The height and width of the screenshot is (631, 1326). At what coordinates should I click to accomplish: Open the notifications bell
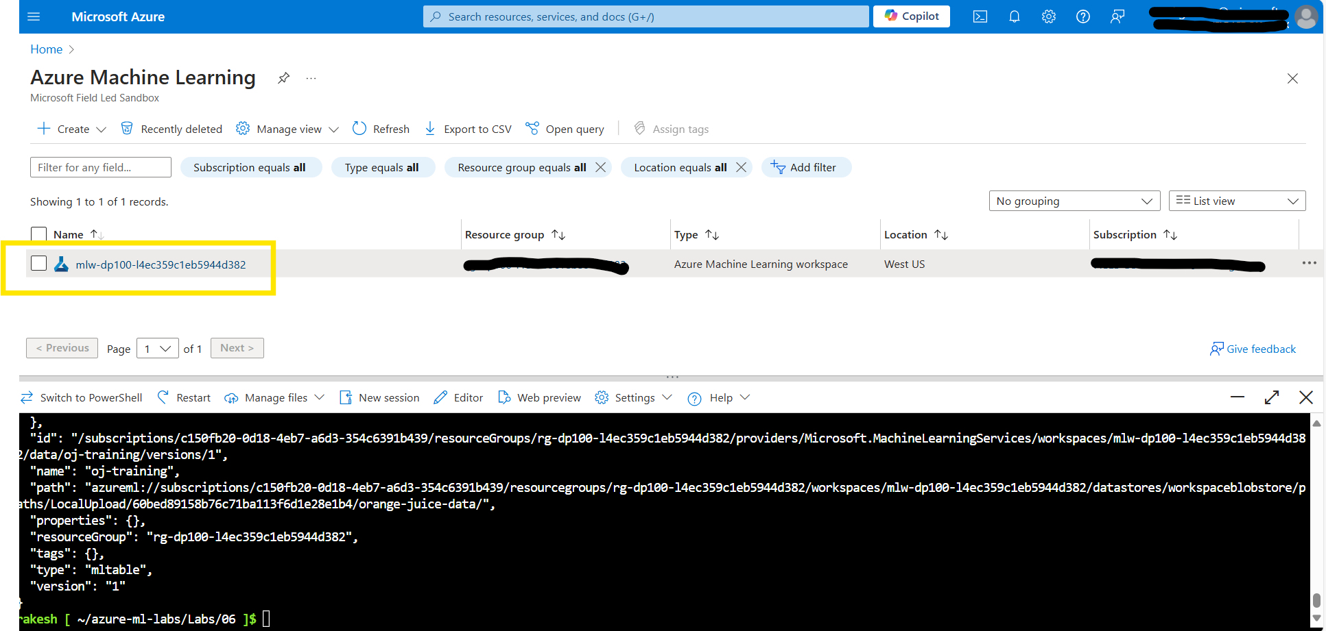point(1015,16)
